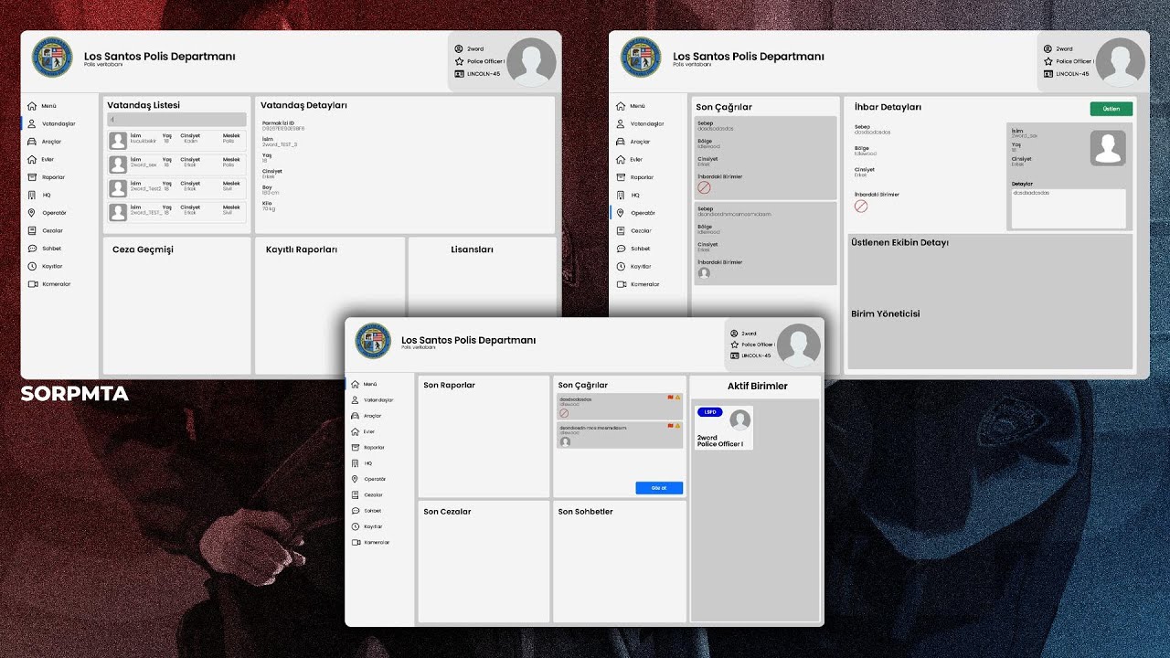Screen dimensions: 1170x658
Task: Click the unit avatar in the second Son Çağrılar card
Action: [704, 272]
